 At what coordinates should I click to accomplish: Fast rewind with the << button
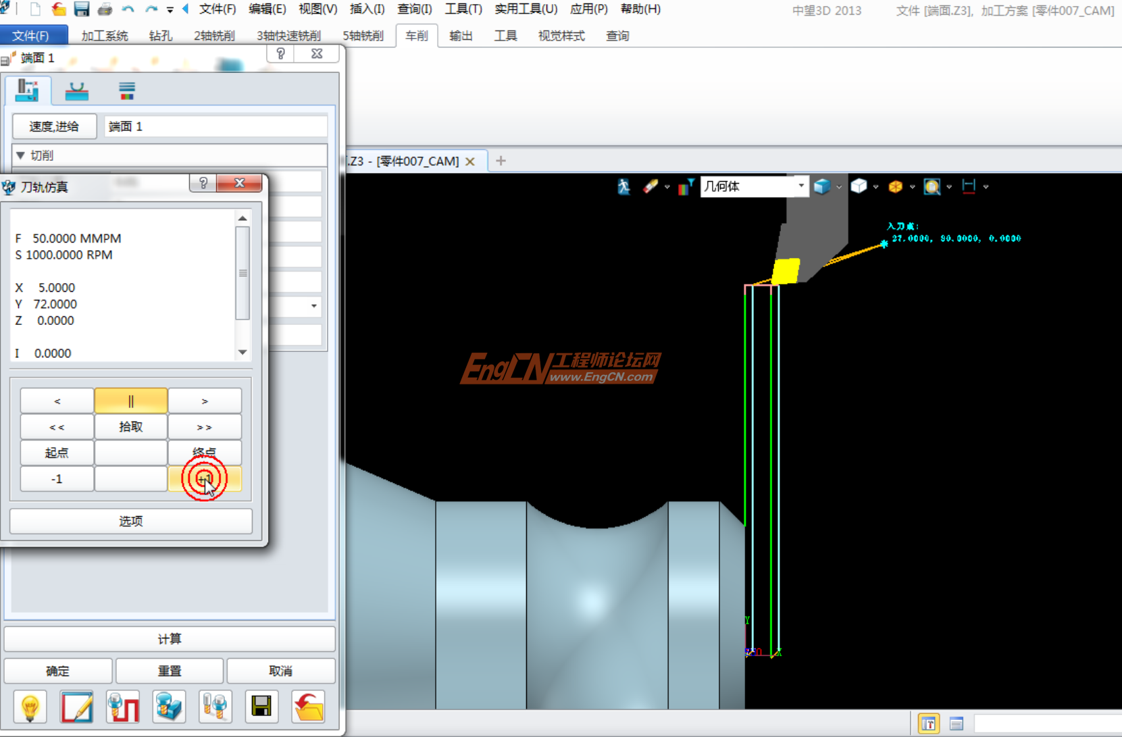[x=57, y=427]
